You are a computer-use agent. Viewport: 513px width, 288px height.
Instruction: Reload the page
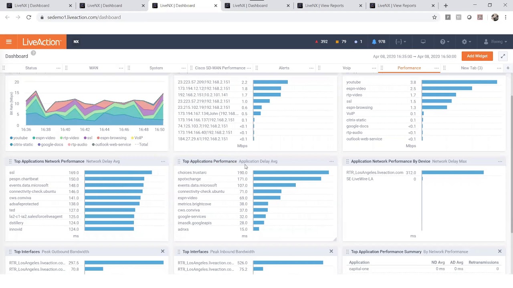(x=29, y=17)
